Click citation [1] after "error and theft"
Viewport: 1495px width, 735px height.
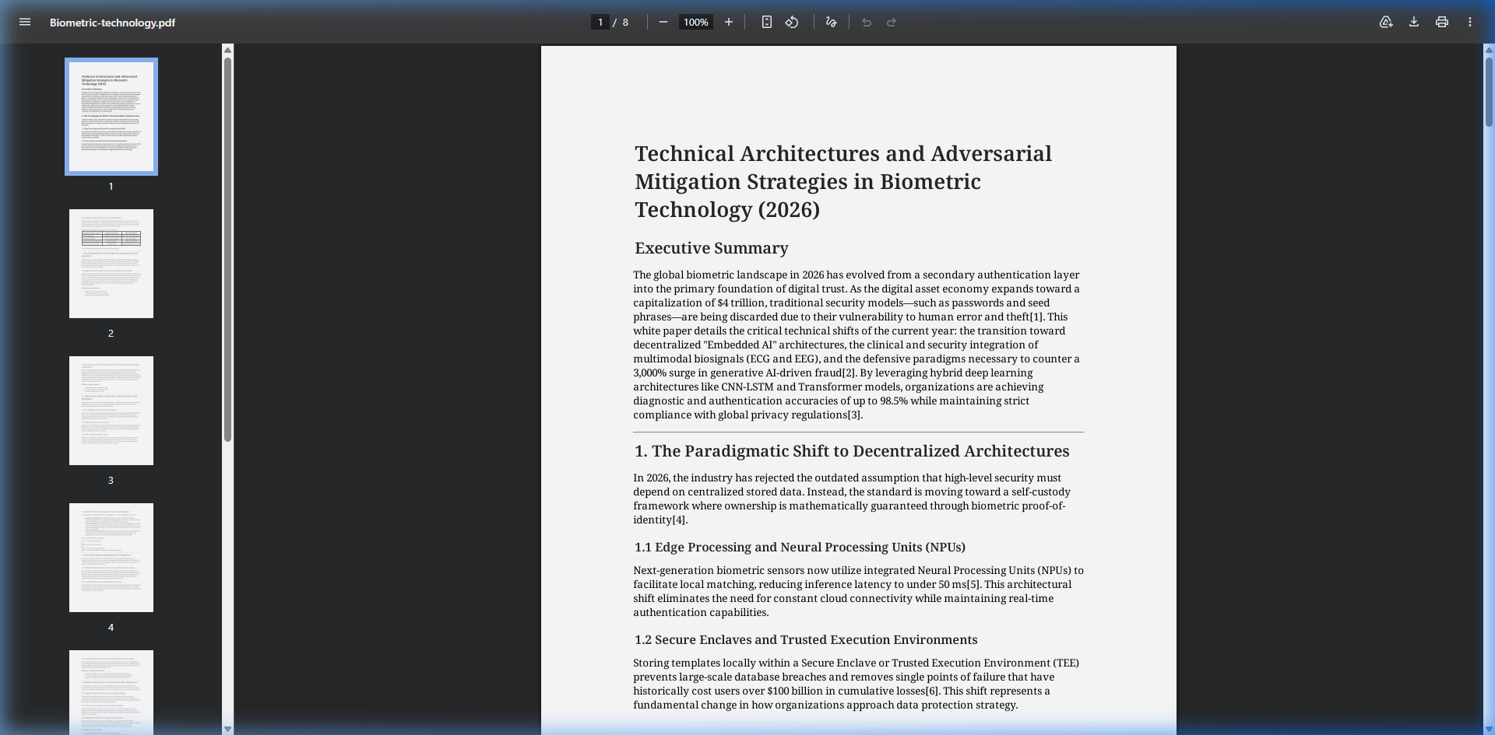coord(1036,317)
